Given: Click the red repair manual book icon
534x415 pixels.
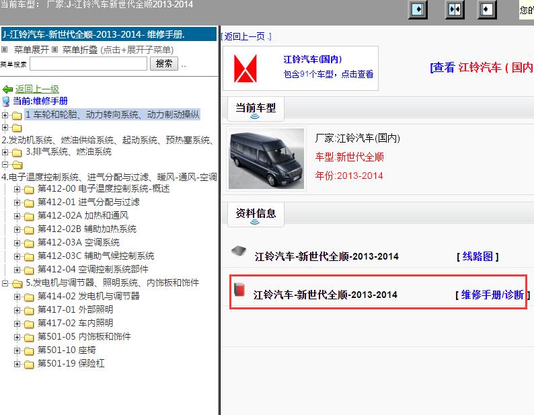Looking at the screenshot, I should [239, 289].
